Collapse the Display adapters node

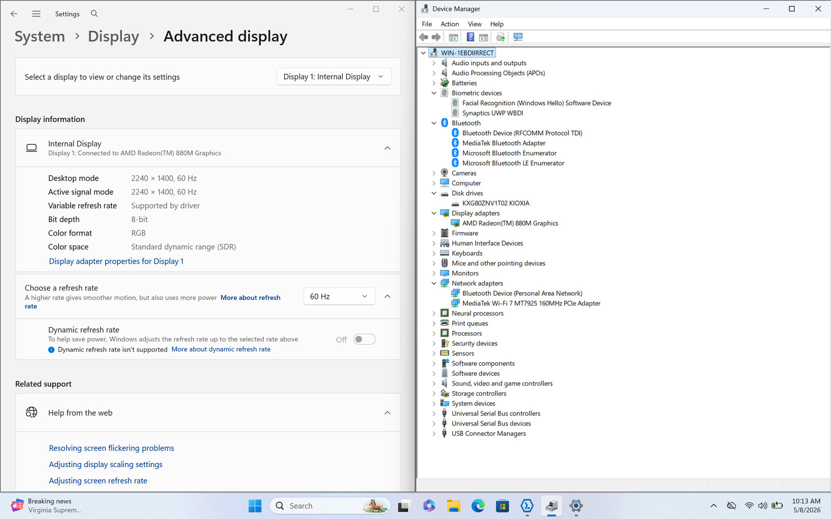click(434, 213)
